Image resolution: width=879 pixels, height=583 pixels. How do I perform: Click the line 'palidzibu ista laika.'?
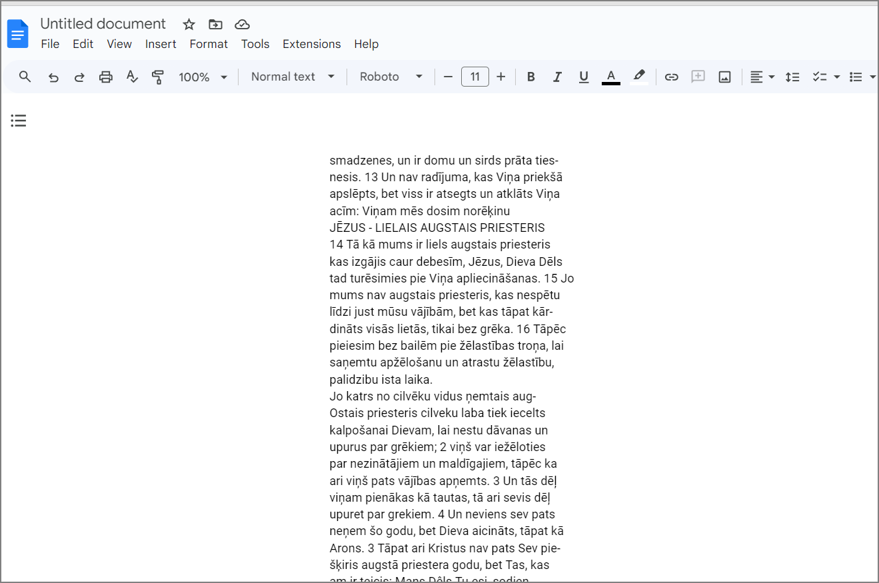click(x=381, y=380)
